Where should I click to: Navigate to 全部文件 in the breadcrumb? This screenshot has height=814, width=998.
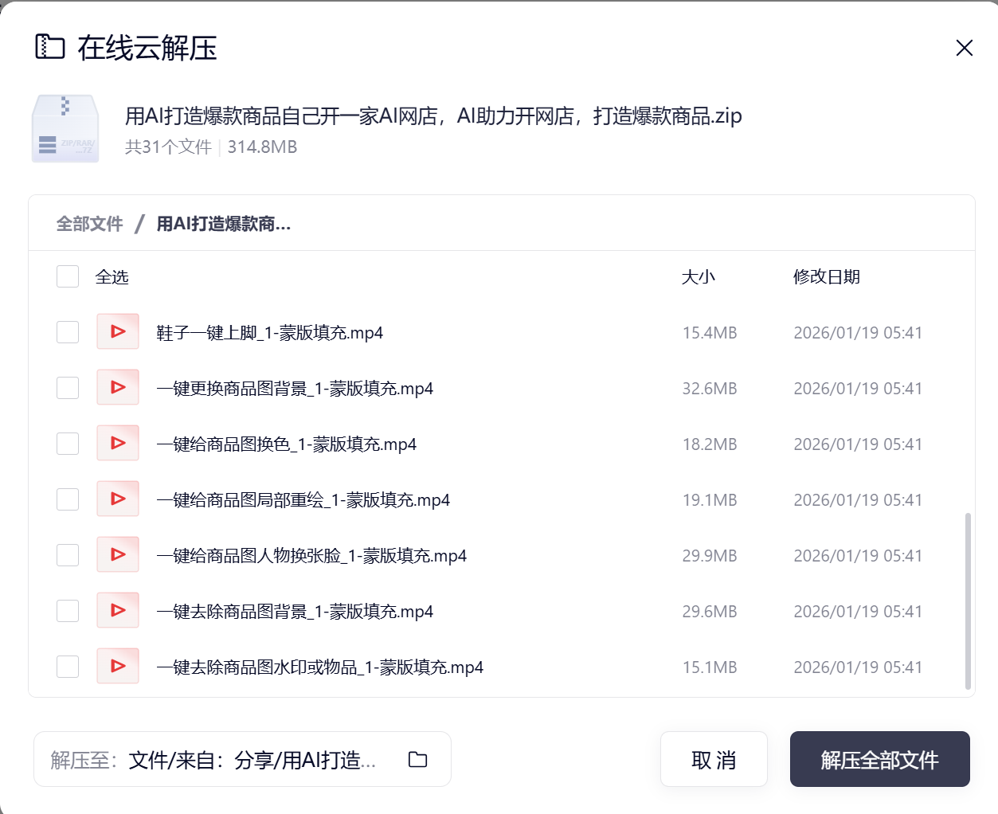pos(89,224)
